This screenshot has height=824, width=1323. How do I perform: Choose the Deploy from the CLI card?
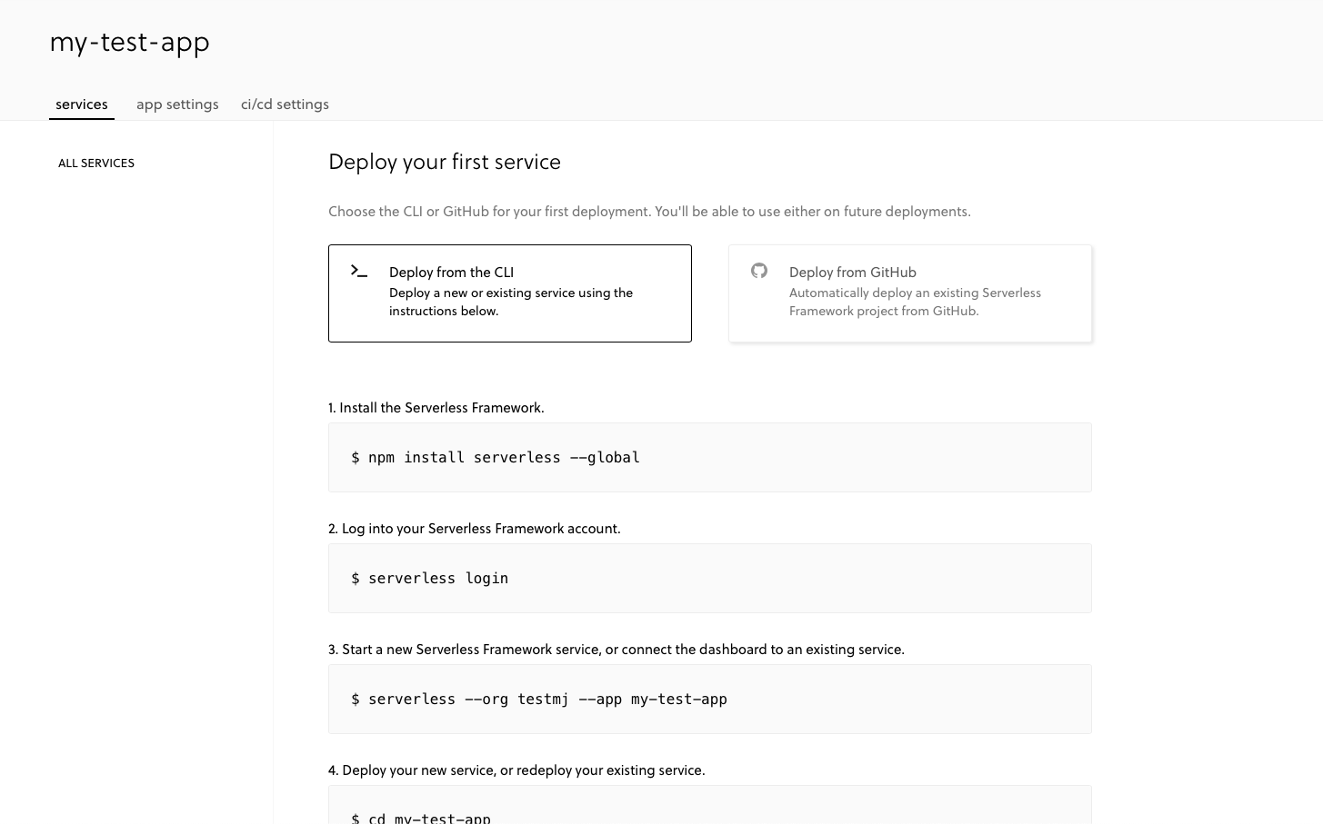click(510, 293)
